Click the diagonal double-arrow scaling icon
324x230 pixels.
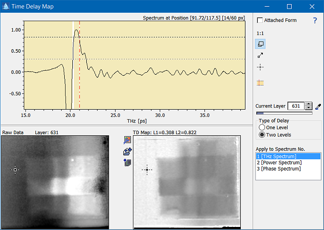(x=261, y=55)
